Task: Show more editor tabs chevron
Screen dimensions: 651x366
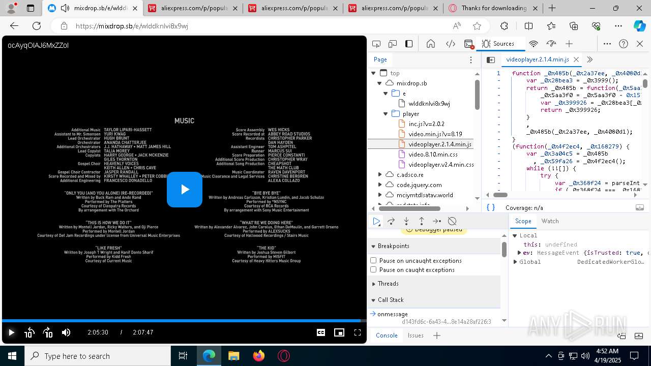Action: click(x=589, y=60)
